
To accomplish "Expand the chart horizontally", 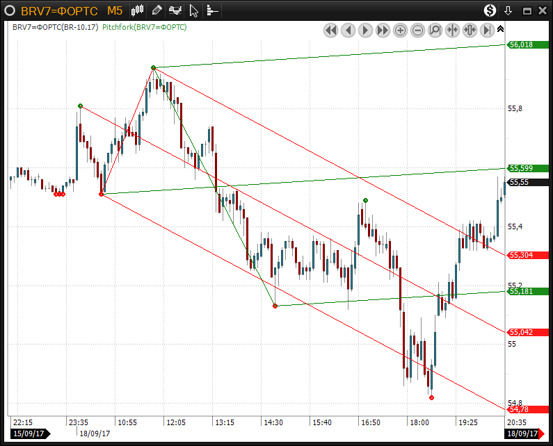I will (470, 30).
